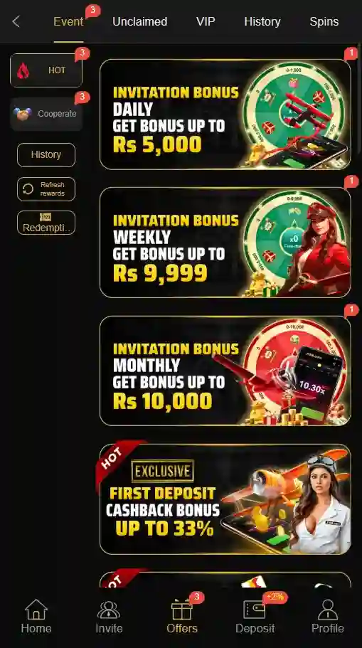362x648 pixels.
Task: Open the Monthly Invitation Bonus banner
Action: pos(225,371)
